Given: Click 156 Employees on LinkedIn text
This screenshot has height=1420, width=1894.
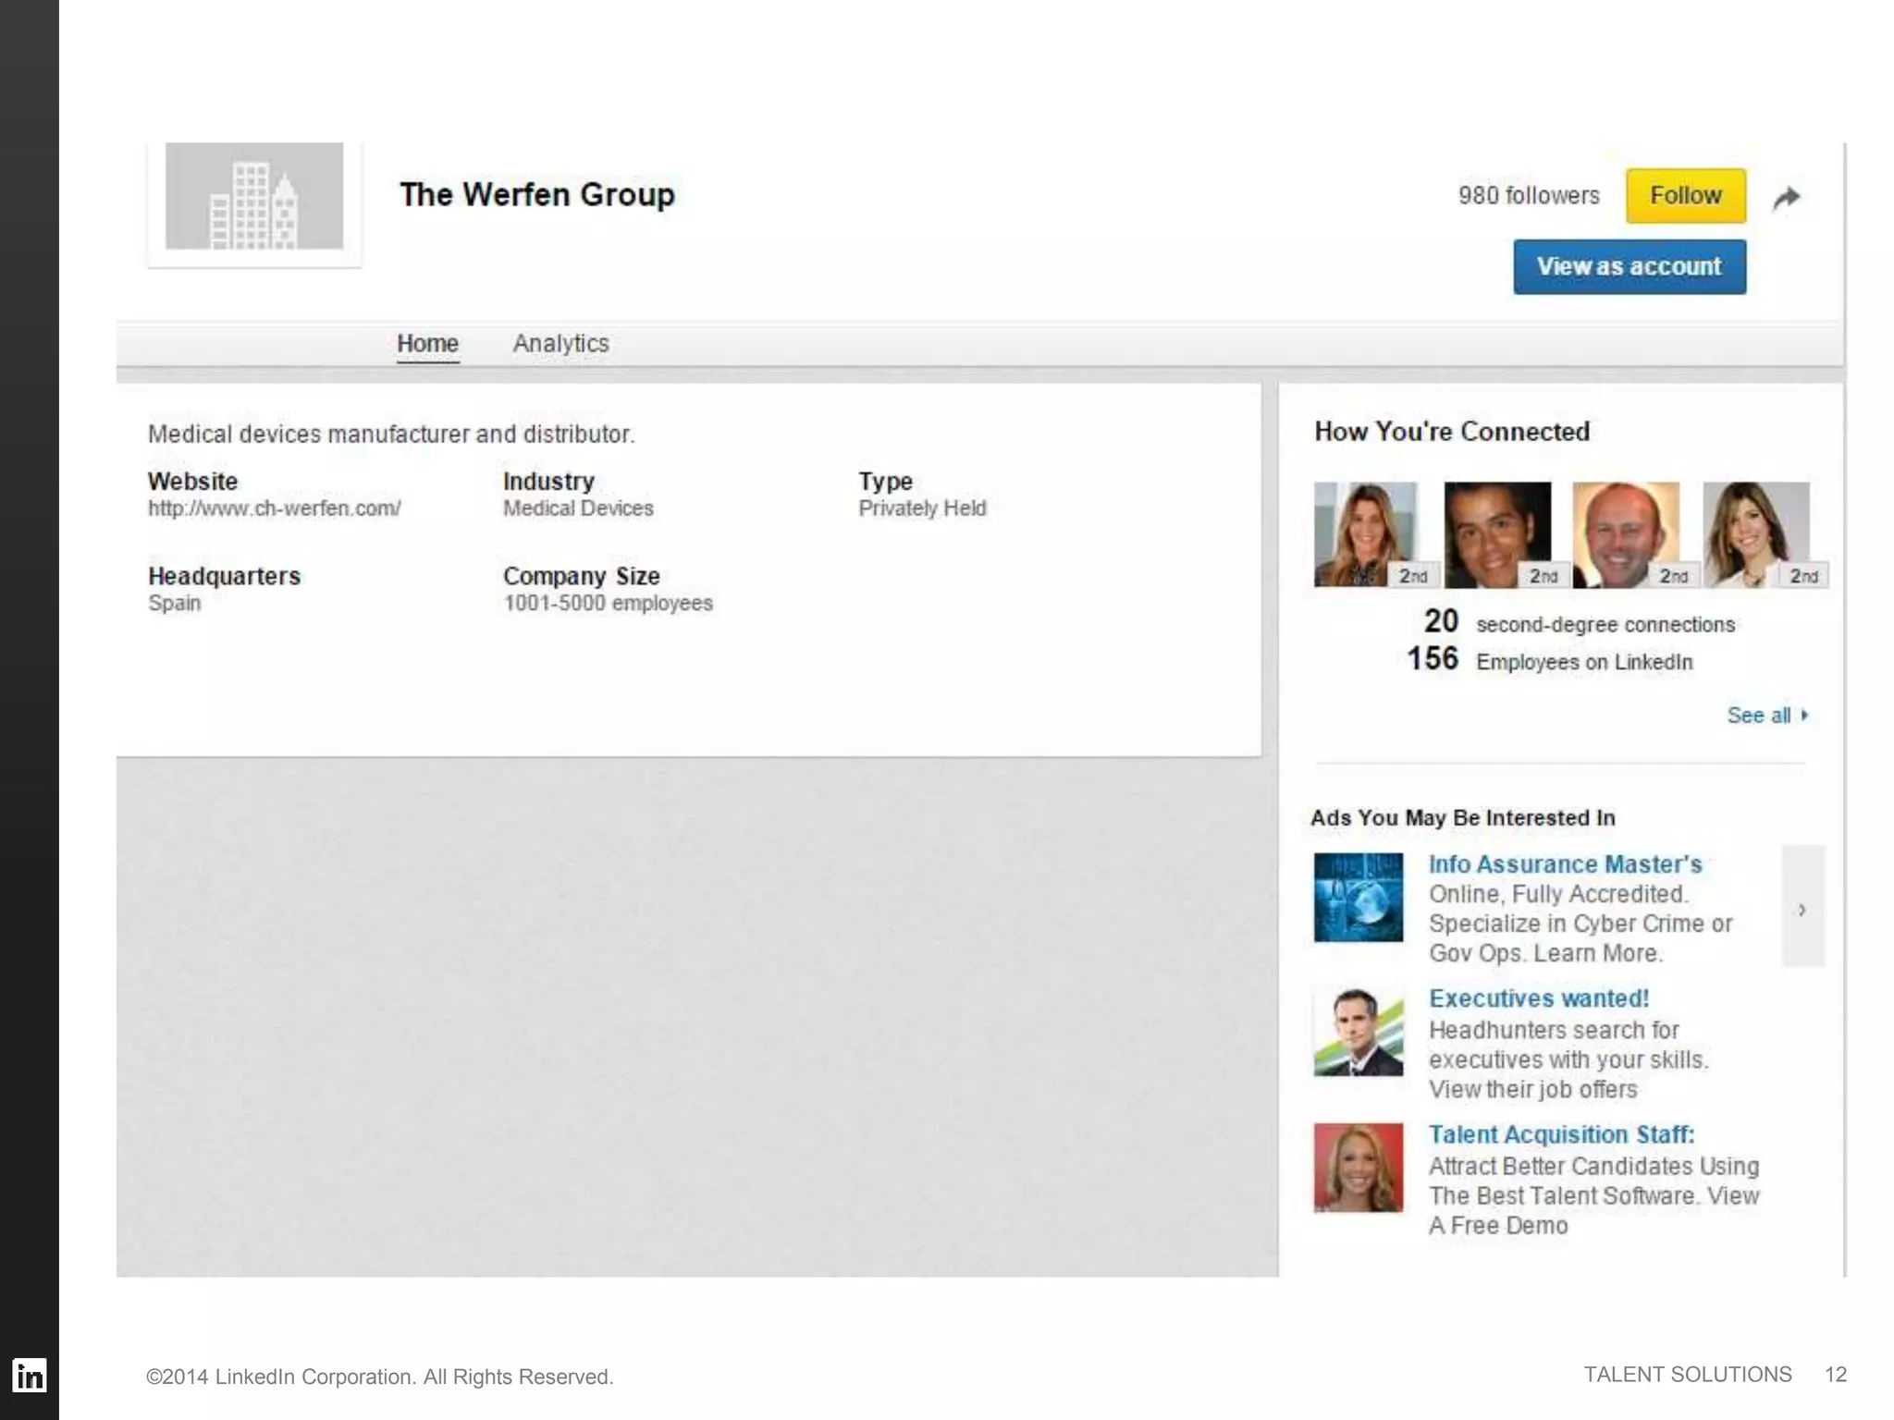Looking at the screenshot, I should [1550, 661].
